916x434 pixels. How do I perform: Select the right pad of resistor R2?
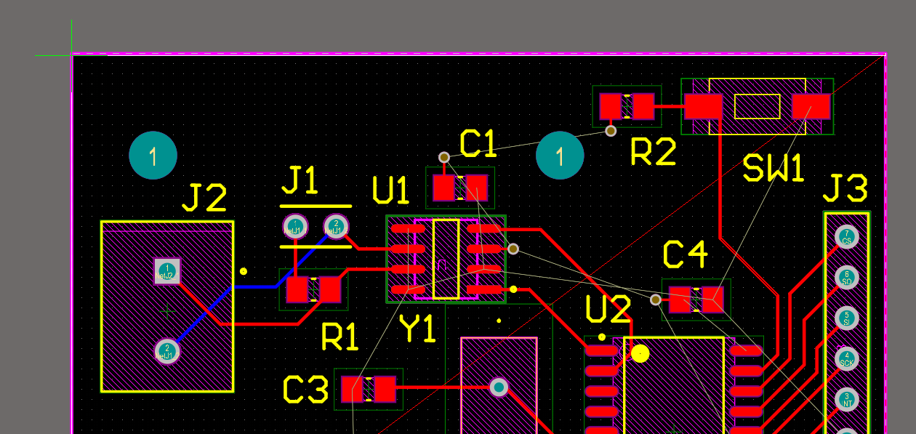643,107
